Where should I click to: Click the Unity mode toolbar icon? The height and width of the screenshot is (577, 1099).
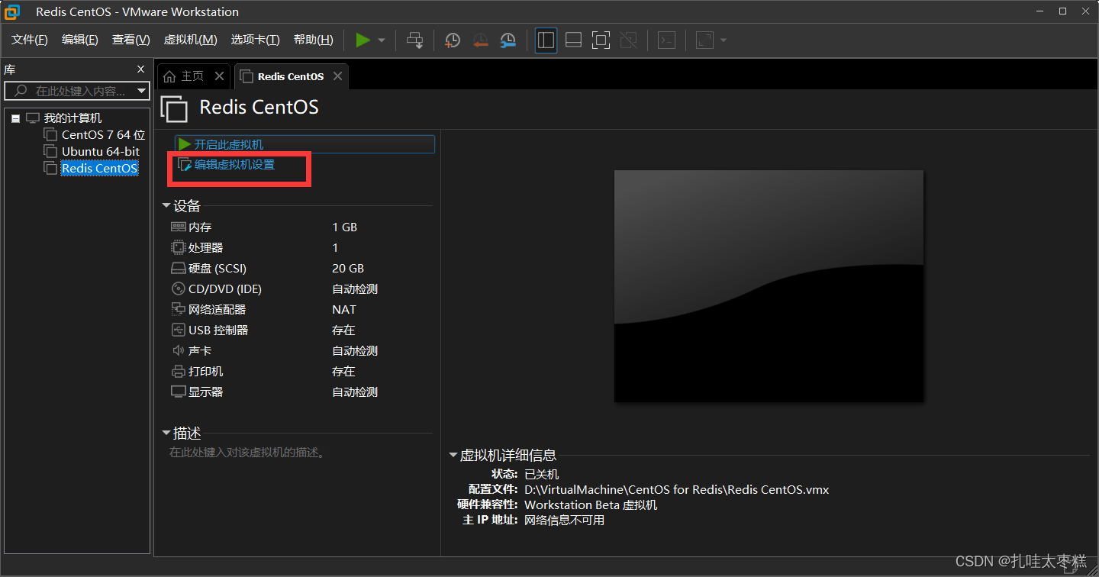(x=628, y=40)
